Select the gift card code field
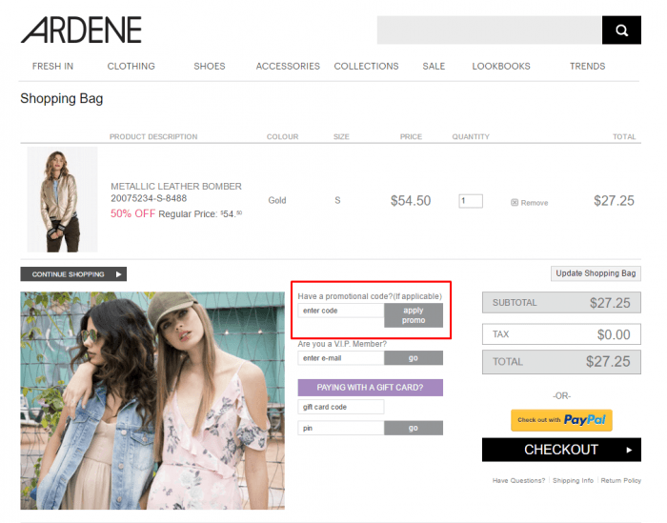This screenshot has height=523, width=667. pyautogui.click(x=340, y=407)
